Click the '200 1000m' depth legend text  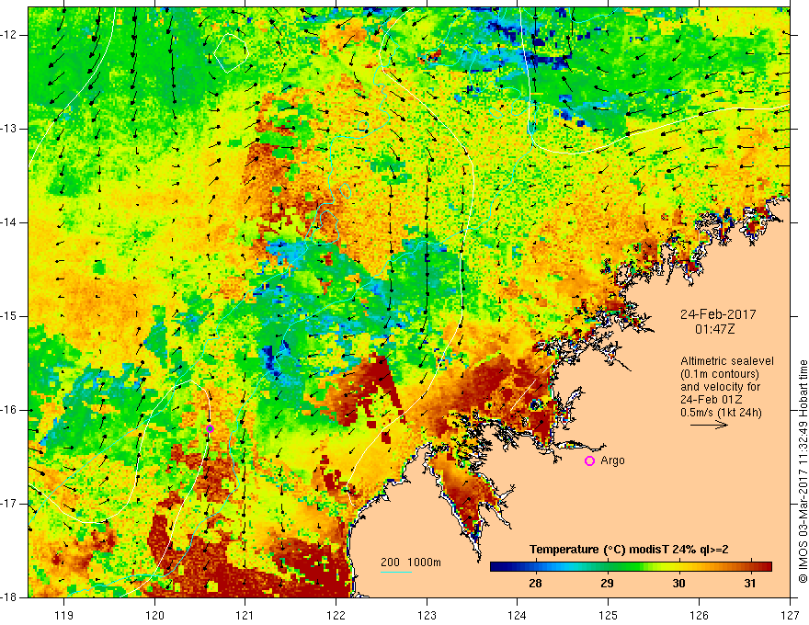point(411,562)
